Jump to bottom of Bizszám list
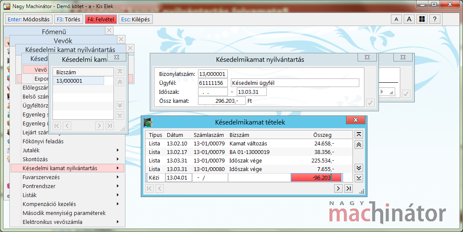 [120, 115]
